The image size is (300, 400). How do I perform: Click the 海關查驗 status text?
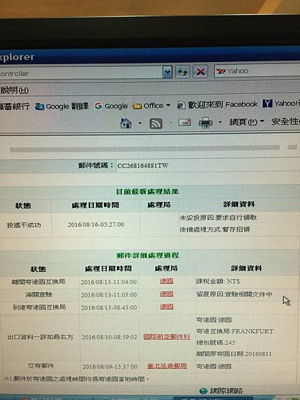39,295
